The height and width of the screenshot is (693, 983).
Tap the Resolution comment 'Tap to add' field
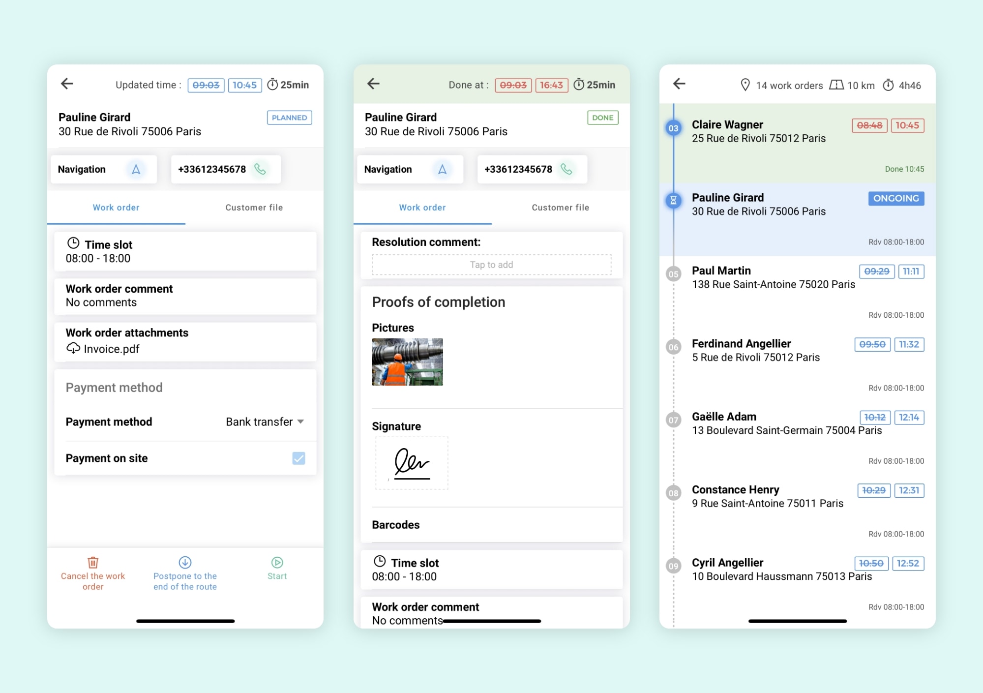(491, 265)
